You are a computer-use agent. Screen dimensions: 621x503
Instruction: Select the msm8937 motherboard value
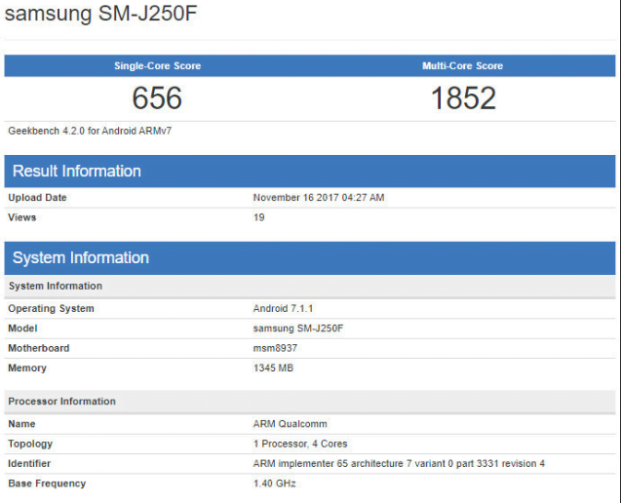(x=275, y=348)
